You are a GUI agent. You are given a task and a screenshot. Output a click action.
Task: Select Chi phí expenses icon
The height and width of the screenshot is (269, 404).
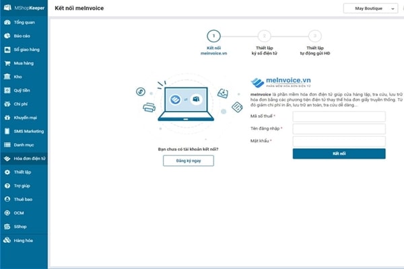[x=7, y=104]
